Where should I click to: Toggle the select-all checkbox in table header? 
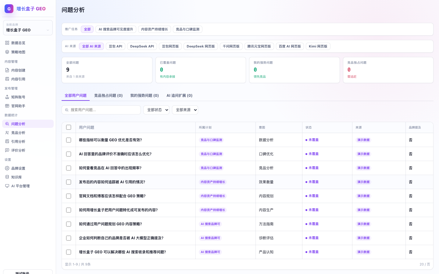click(69, 127)
